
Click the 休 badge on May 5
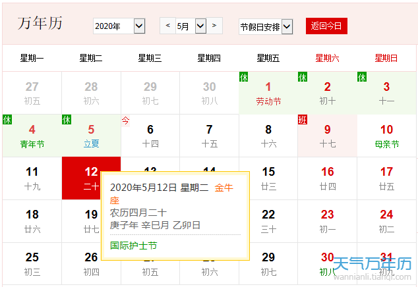click(67, 120)
